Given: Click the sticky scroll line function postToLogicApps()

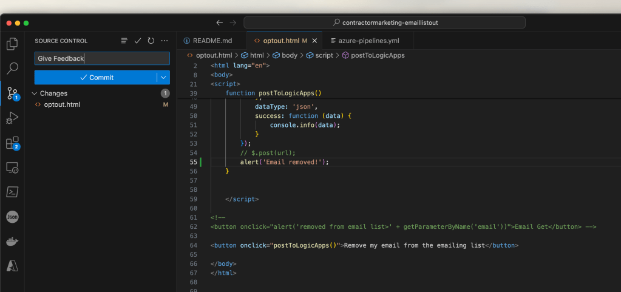Looking at the screenshot, I should tap(273, 93).
